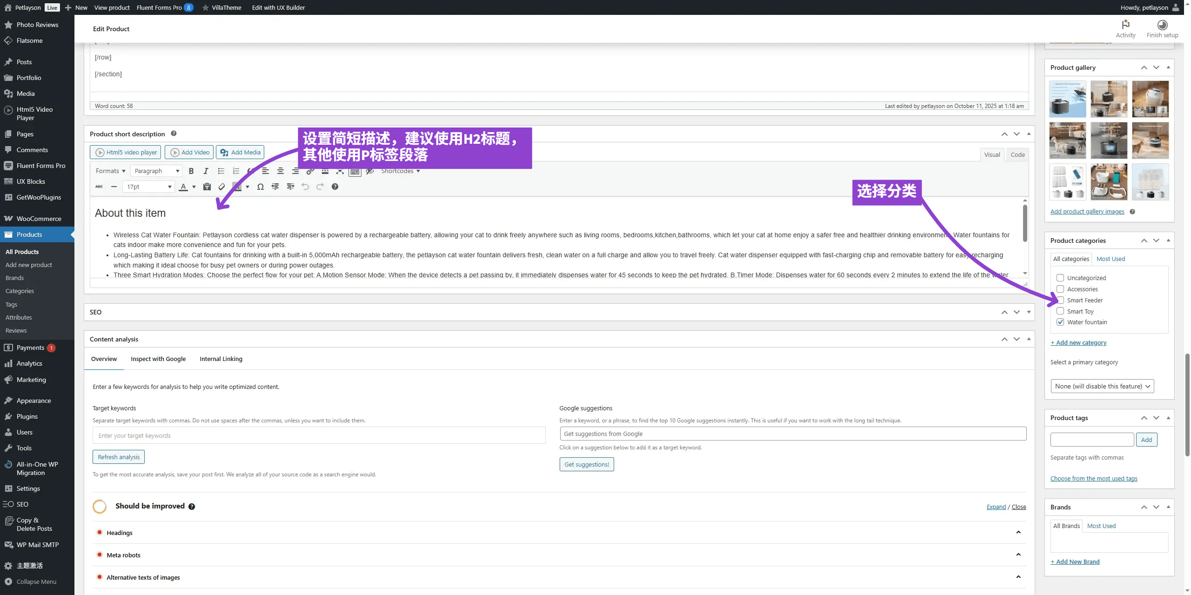Screen dimensions: 1191x595
Task: Insert bulleted list in short description
Action: click(x=221, y=171)
